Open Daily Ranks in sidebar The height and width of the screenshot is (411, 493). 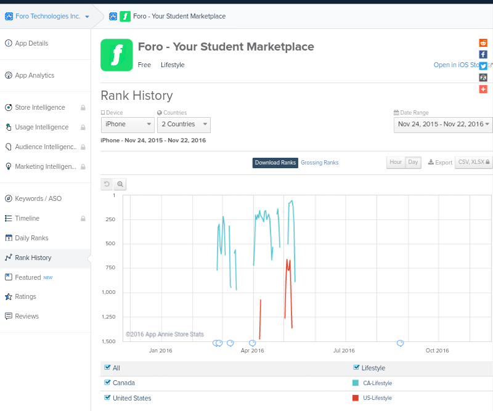pyautogui.click(x=31, y=238)
